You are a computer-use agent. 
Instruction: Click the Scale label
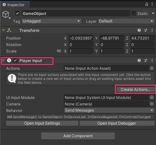[11, 51]
